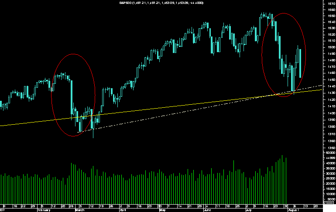Click the date label 21 in May
Image resolution: width=336 pixels, height=212 pixels.
[190, 206]
